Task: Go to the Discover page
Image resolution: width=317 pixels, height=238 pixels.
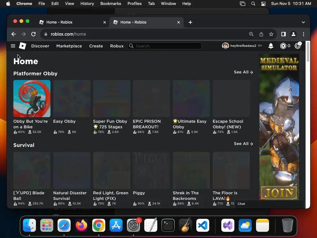Action: click(40, 46)
